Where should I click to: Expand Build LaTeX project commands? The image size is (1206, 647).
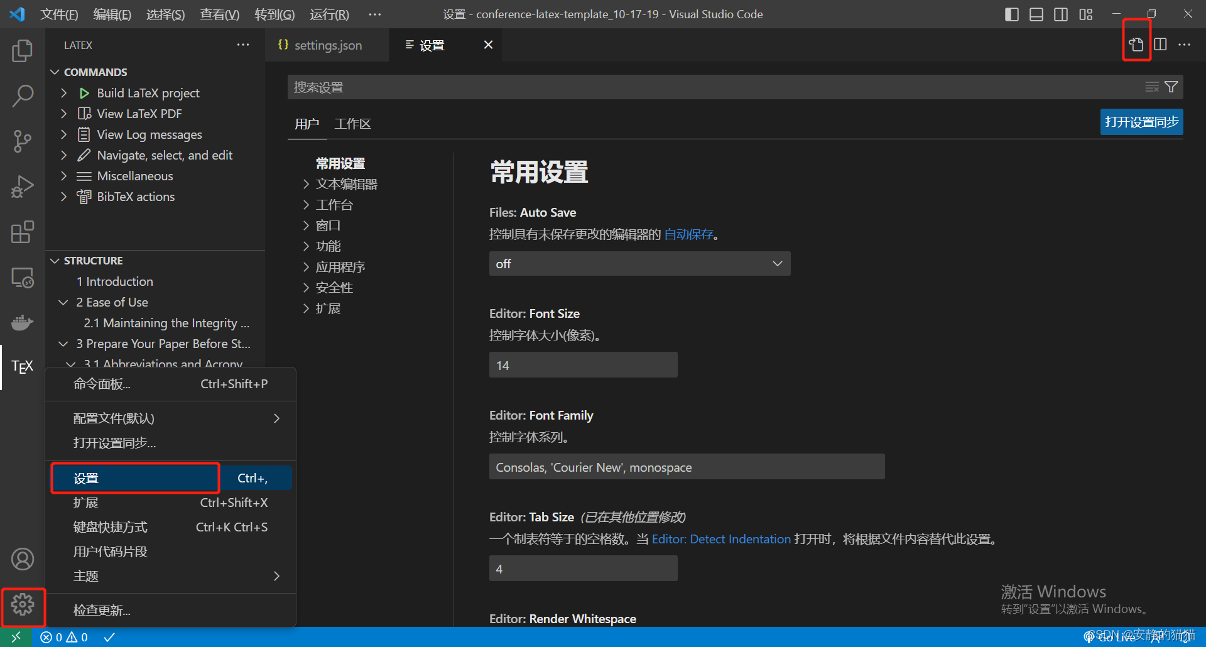[x=63, y=93]
